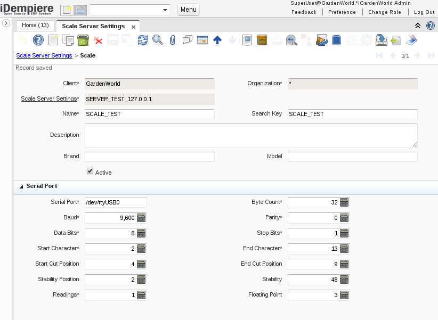The width and height of the screenshot is (438, 320).
Task: Go to parent record with up arrow
Action: coord(217,40)
